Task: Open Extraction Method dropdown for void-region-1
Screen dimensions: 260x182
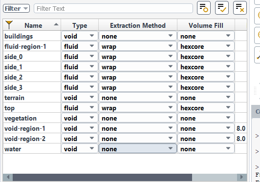Action: point(138,128)
